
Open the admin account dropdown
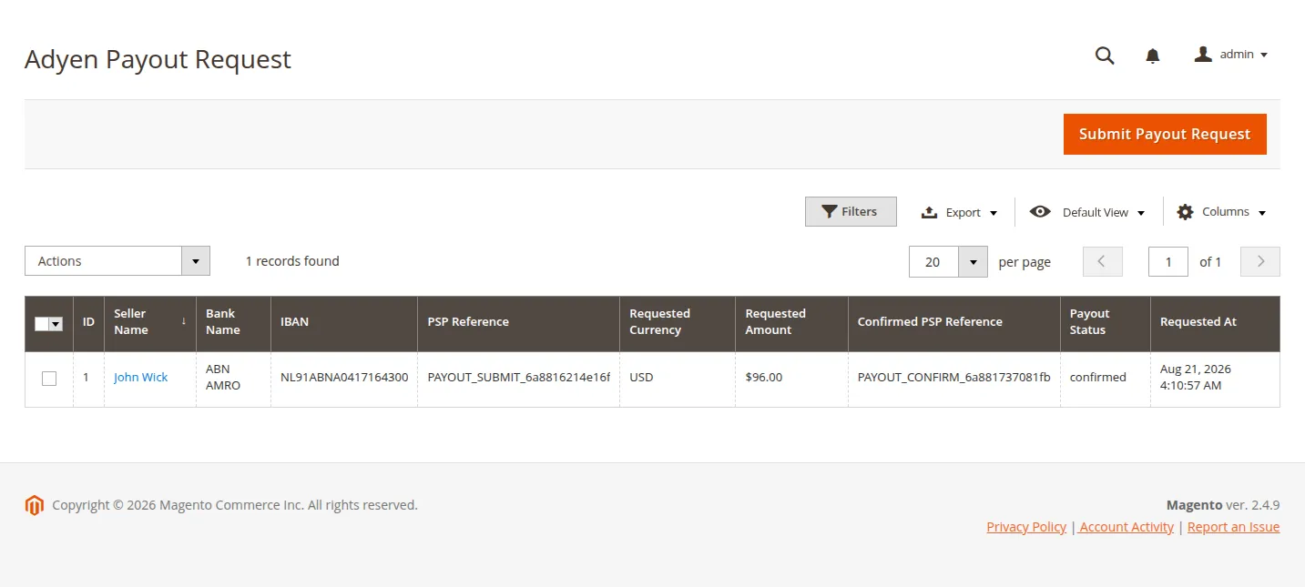(x=1231, y=55)
